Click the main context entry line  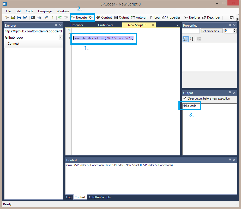[x=119, y=165]
